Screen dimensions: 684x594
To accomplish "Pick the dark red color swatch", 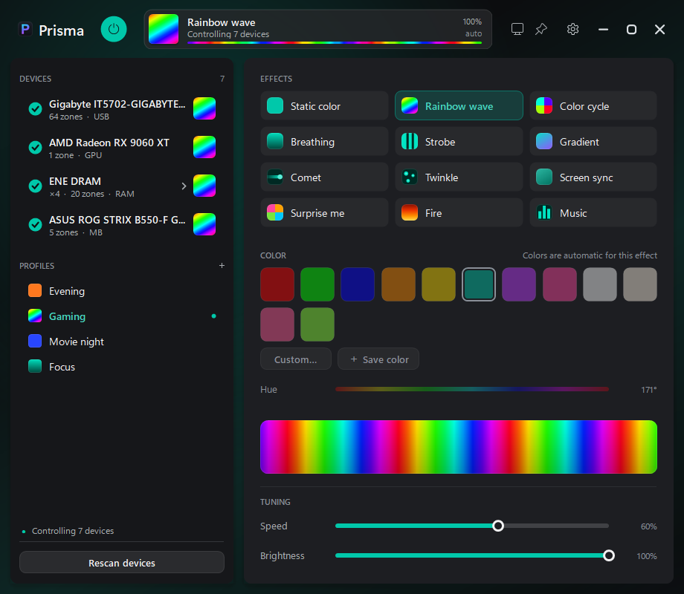I will click(277, 284).
